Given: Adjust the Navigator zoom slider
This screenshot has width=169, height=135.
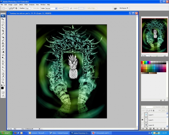Looking at the screenshot, I should click(x=157, y=56).
